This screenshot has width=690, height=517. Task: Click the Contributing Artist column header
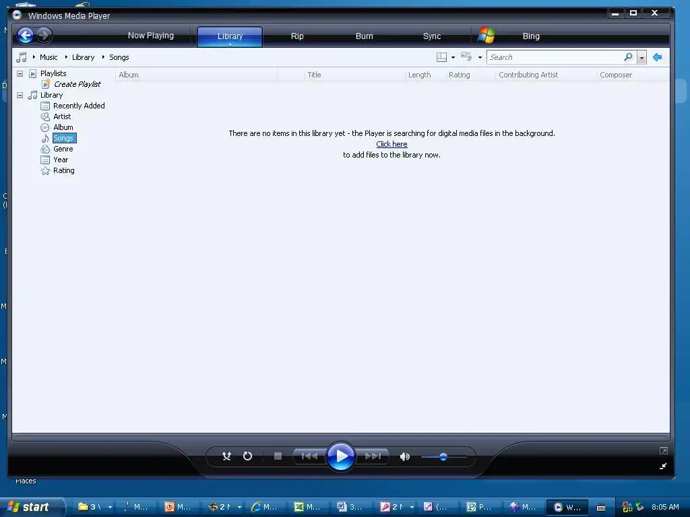(546, 75)
